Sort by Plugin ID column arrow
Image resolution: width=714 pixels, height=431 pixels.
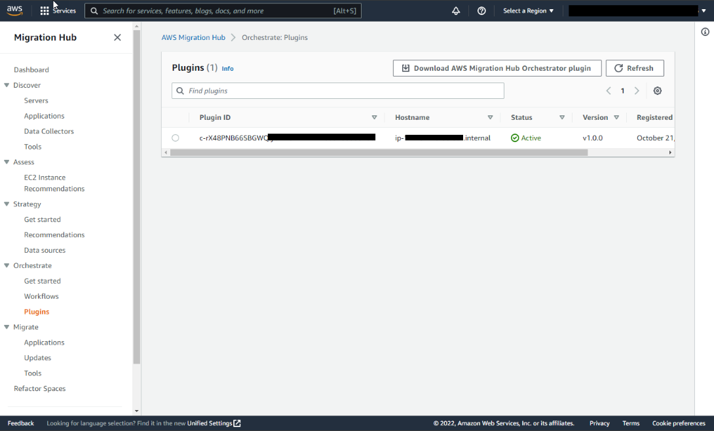tap(374, 117)
